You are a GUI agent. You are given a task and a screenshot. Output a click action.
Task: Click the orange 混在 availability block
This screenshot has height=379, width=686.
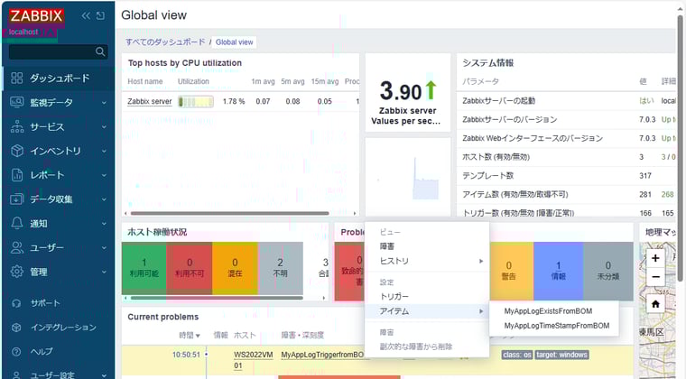235,268
